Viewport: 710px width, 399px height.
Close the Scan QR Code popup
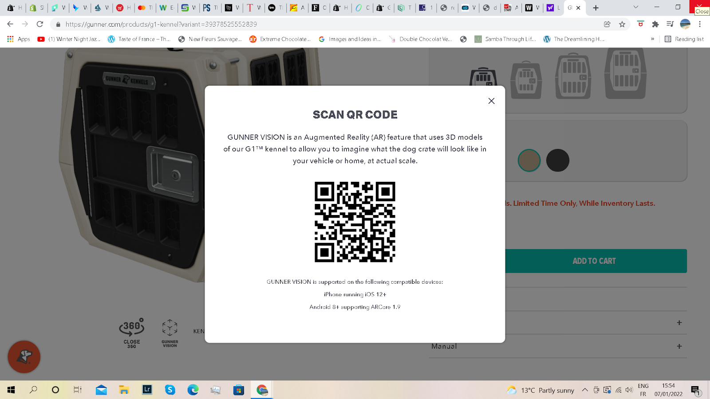tap(491, 101)
